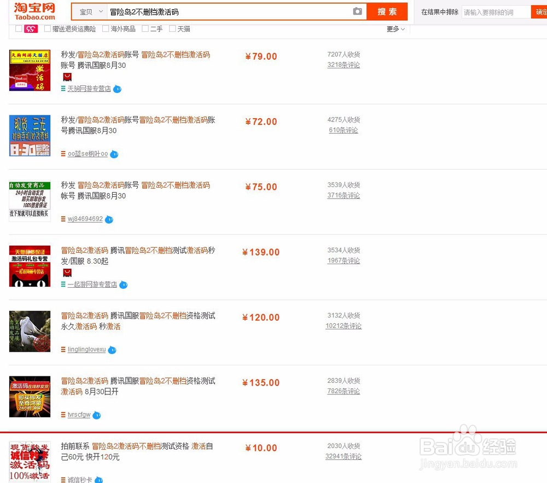Click seller list icon before wj84694692
This screenshot has height=483, width=547.
(63, 219)
